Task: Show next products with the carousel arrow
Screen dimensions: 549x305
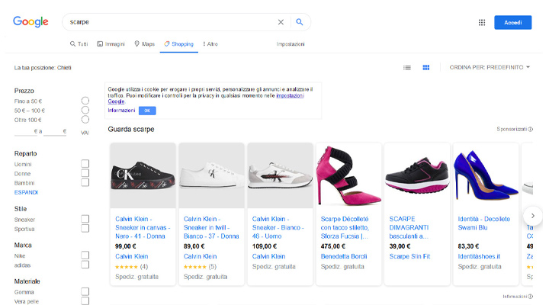Action: 532,216
